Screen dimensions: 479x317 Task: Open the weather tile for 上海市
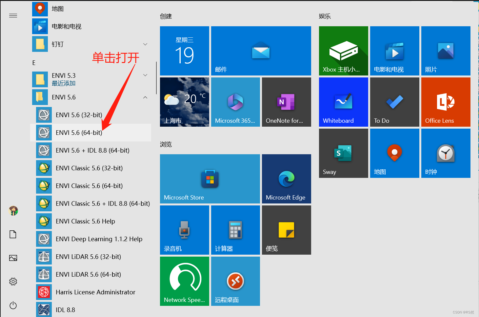(185, 102)
